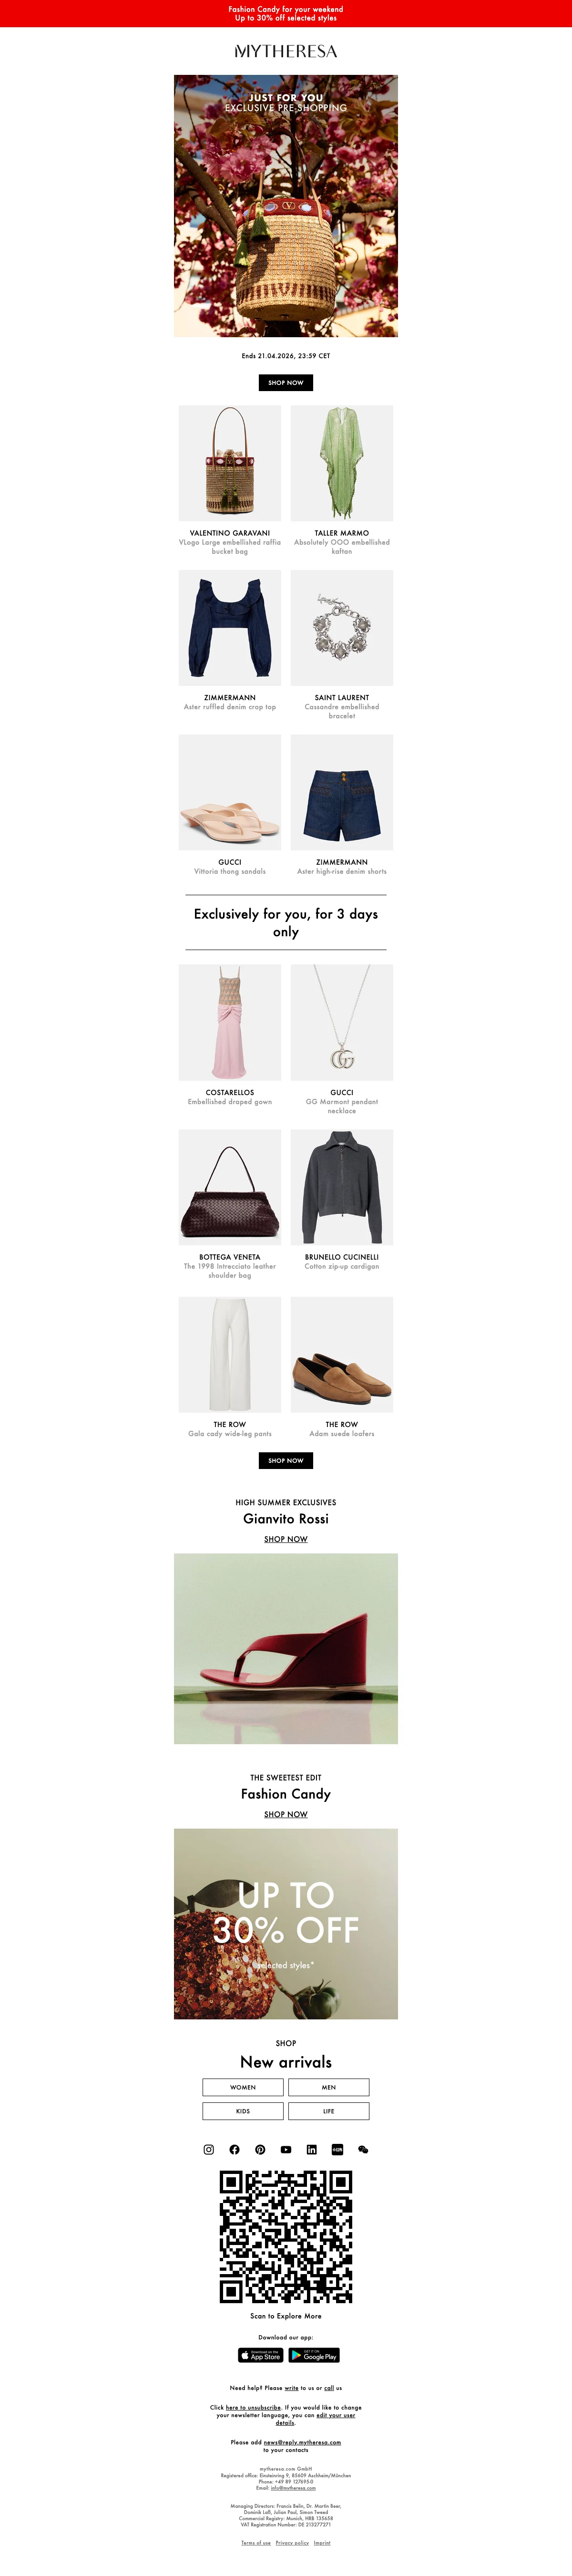Click the Mytheresa logo at top
The height and width of the screenshot is (2576, 572).
[286, 51]
